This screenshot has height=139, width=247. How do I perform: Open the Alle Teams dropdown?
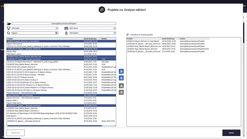115,28
